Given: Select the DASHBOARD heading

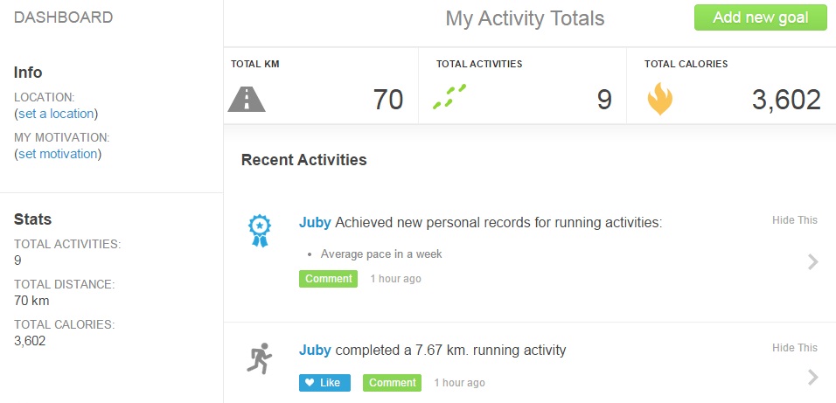Looking at the screenshot, I should pos(63,17).
